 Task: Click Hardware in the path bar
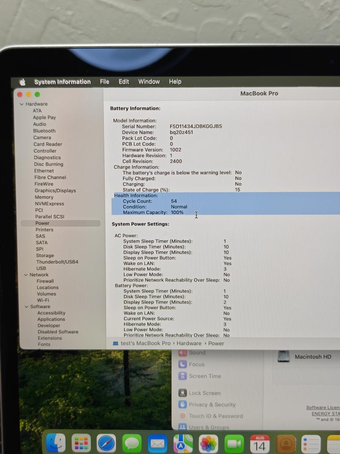189,343
